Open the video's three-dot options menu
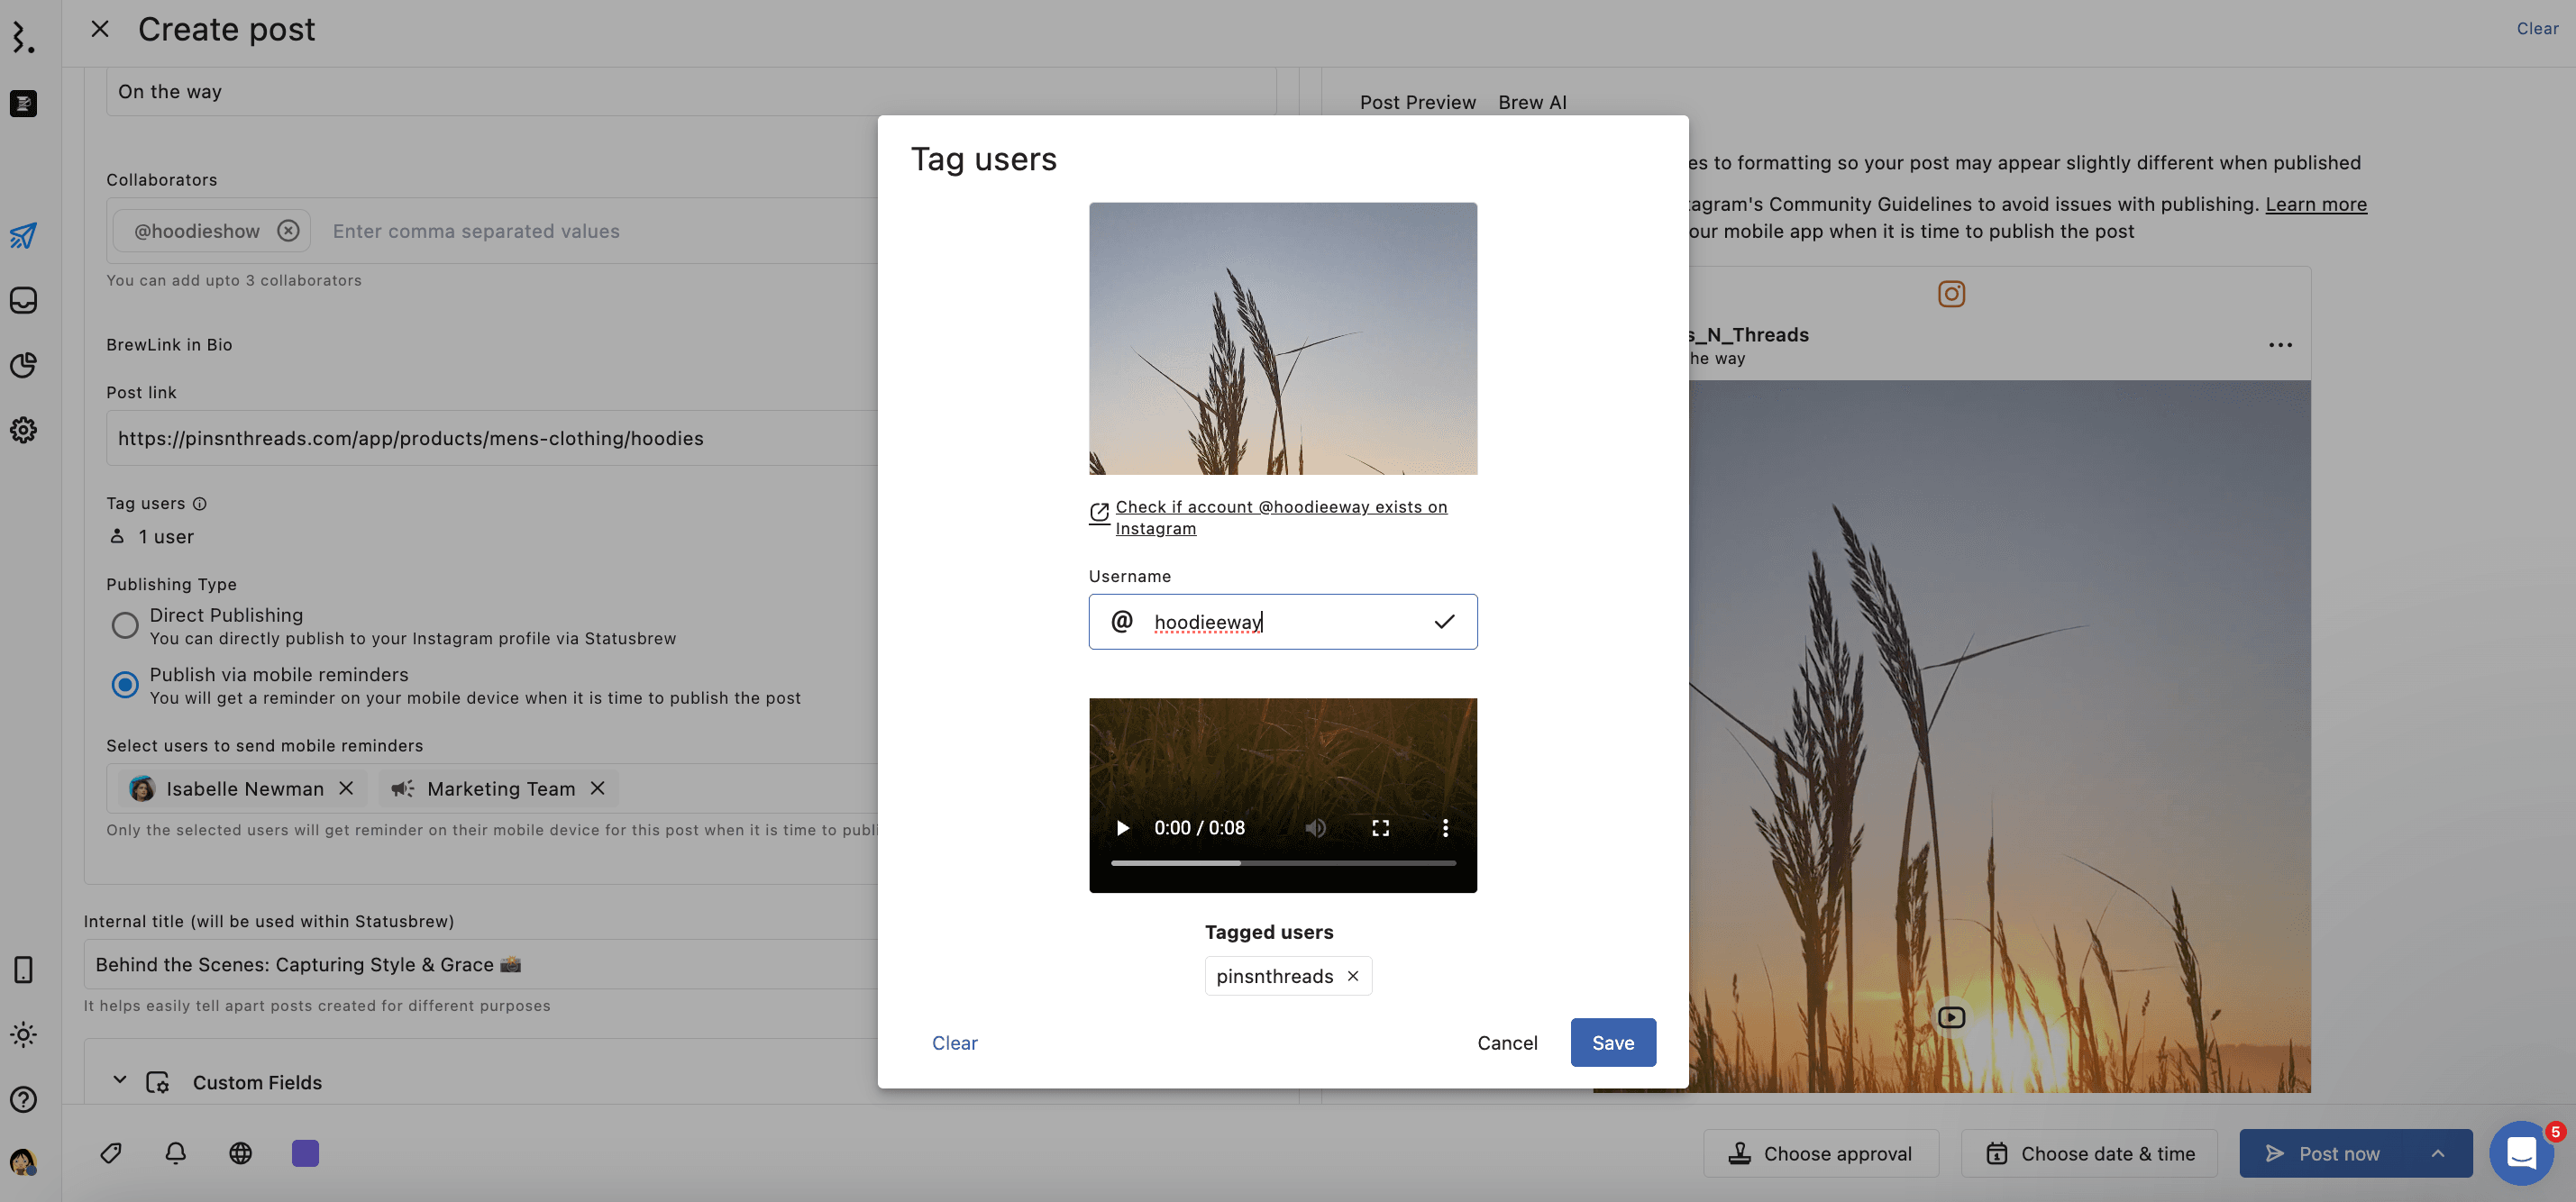The width and height of the screenshot is (2576, 1202). pos(1445,828)
